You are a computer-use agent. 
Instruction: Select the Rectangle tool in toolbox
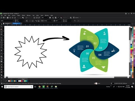tap(1, 42)
